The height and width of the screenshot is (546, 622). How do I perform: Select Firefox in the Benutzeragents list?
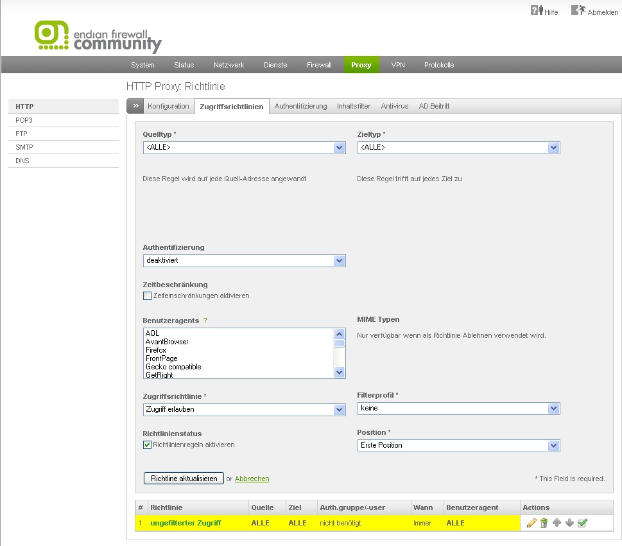coord(156,350)
